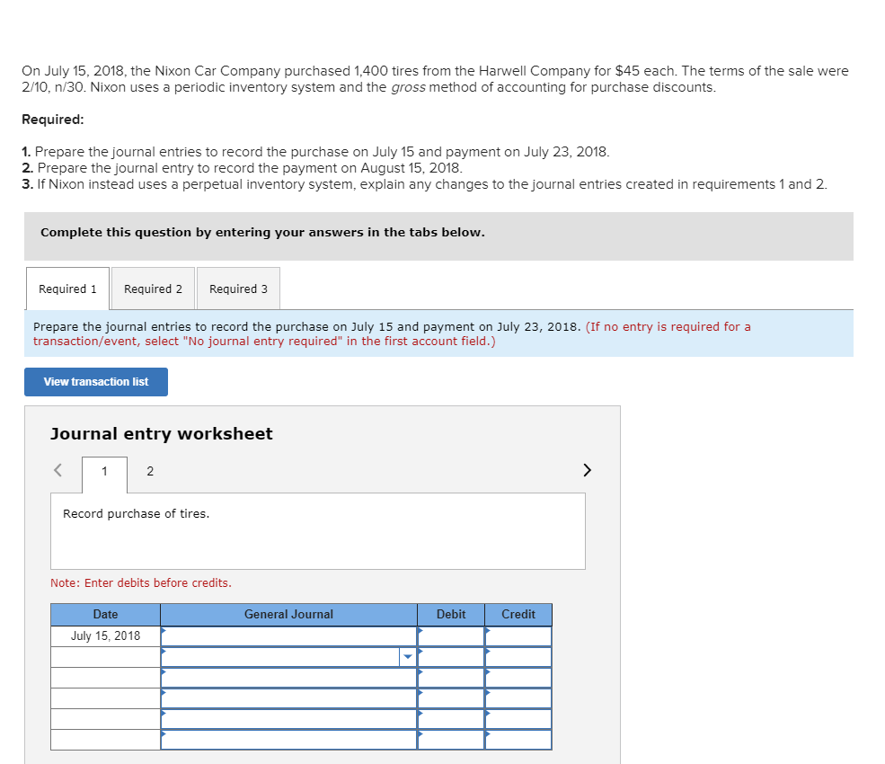Screen dimensions: 885x764
Task: Switch to the Required 2 tab
Action: [x=153, y=288]
